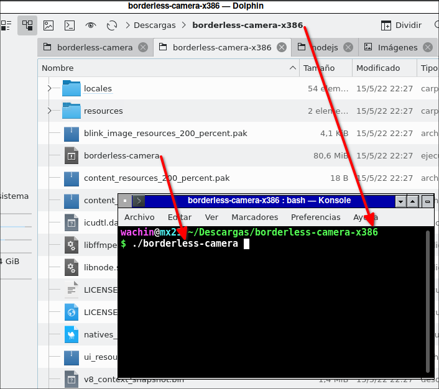Image resolution: width=439 pixels, height=389 pixels.
Task: Sort by the Tamaño column
Action: pyautogui.click(x=325, y=68)
